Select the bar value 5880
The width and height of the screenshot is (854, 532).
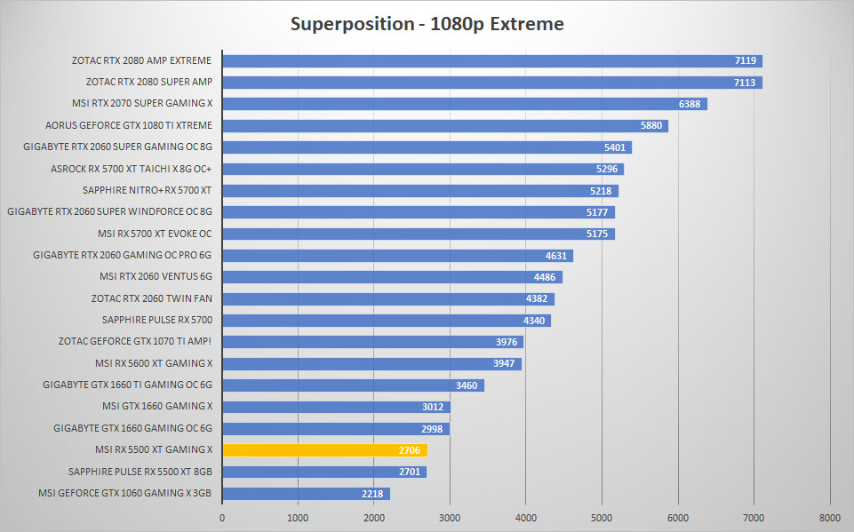[650, 125]
